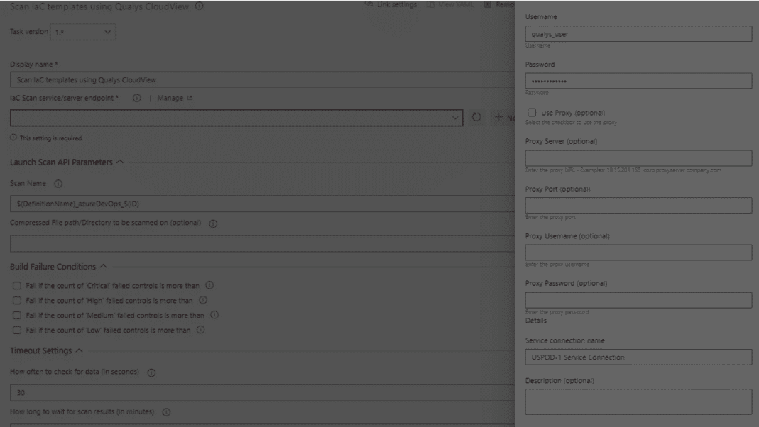
Task: Collapse Launch Scan API Parameters section
Action: (119, 162)
